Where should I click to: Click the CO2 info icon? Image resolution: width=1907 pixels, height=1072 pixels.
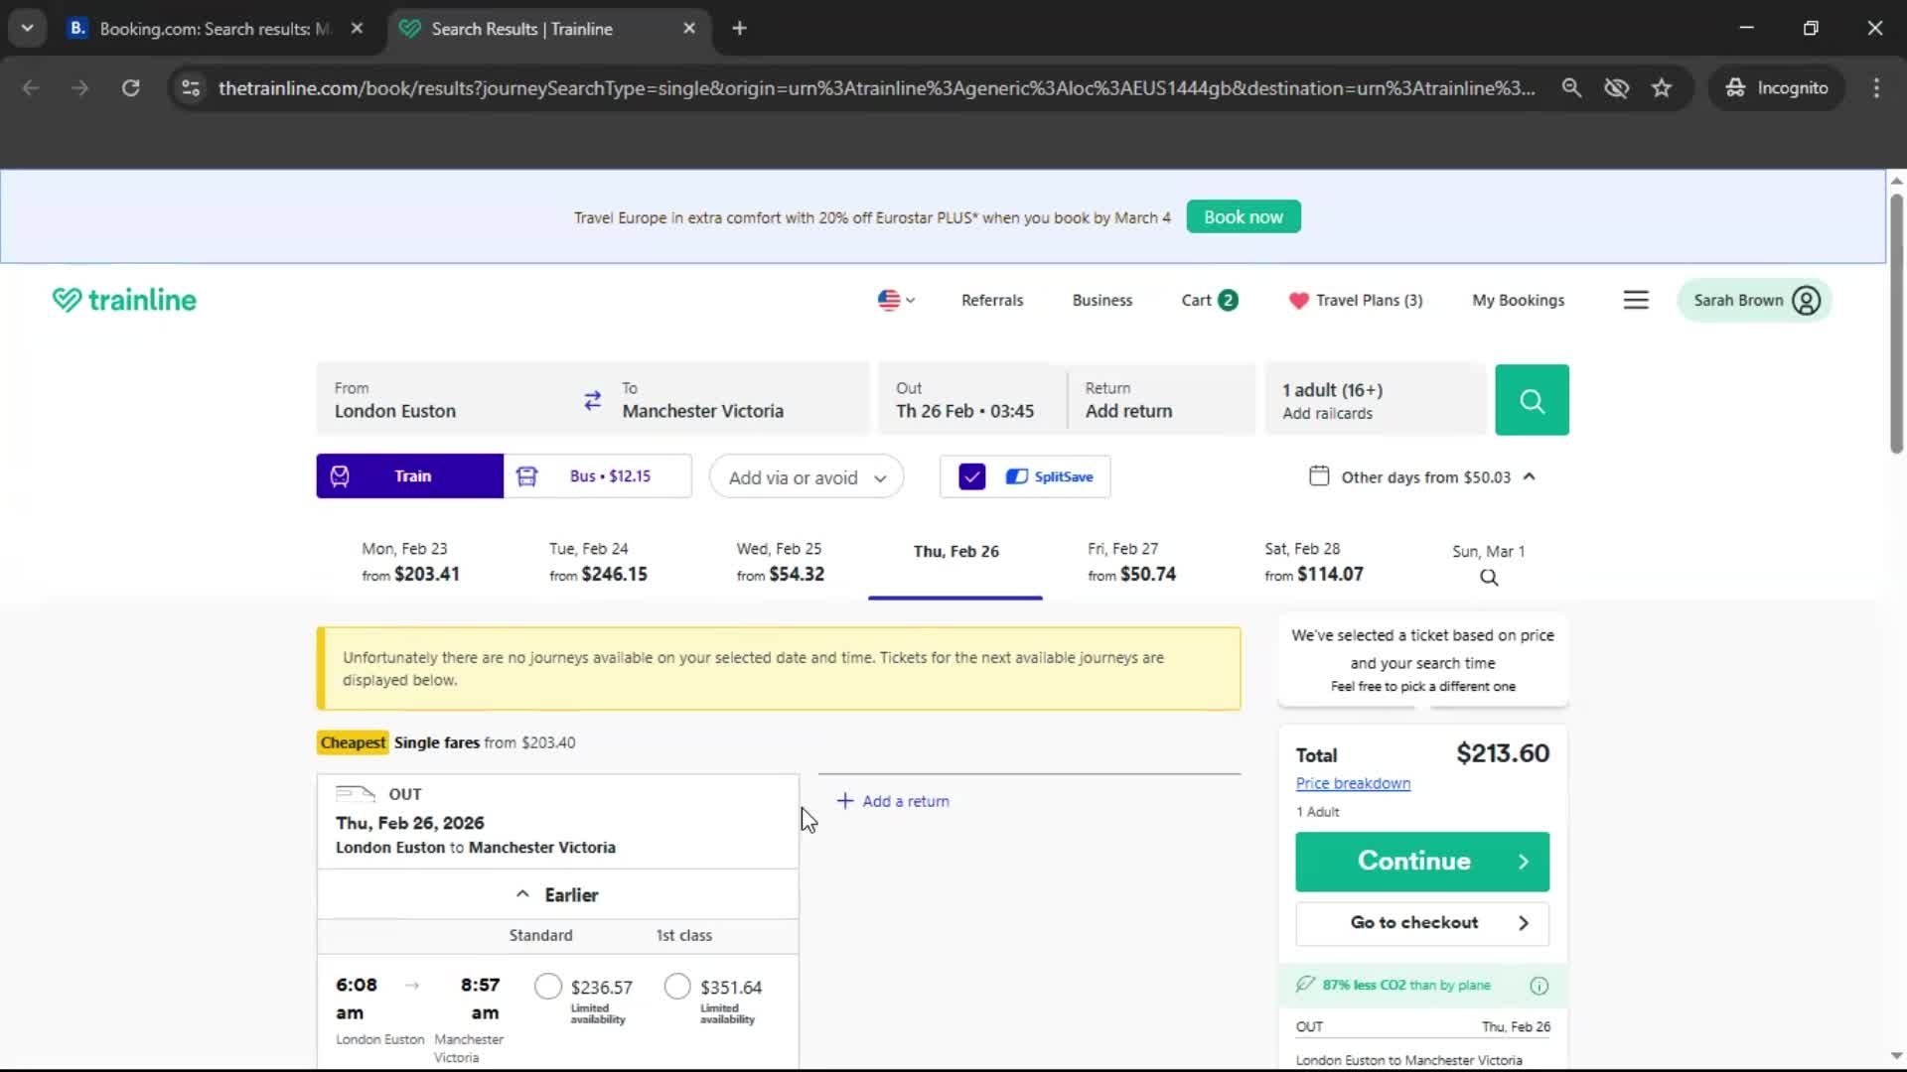tap(1539, 985)
